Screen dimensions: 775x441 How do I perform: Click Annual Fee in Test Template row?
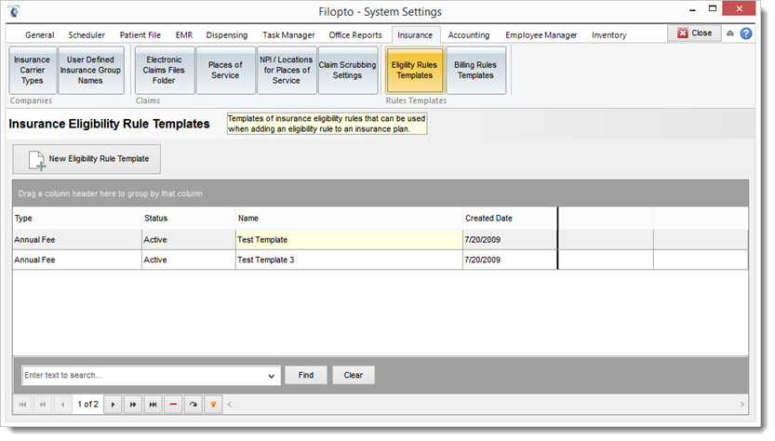point(77,240)
